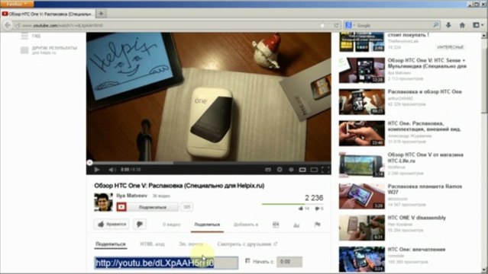Click the play button in video player
Screen dimensions: 488x274
click(97, 170)
